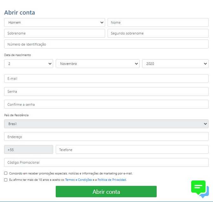
Task: Focus the E-mail input field
Action: point(106,79)
